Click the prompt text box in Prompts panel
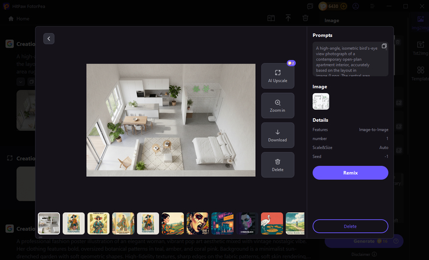Viewport: 429px width, 260px height. coord(350,59)
